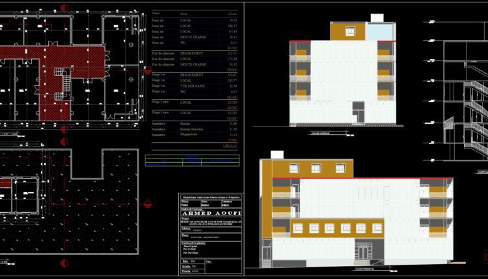This screenshot has width=488, height=279.
Task: Select the AHMED AOUFI title block name
Action: point(211,213)
